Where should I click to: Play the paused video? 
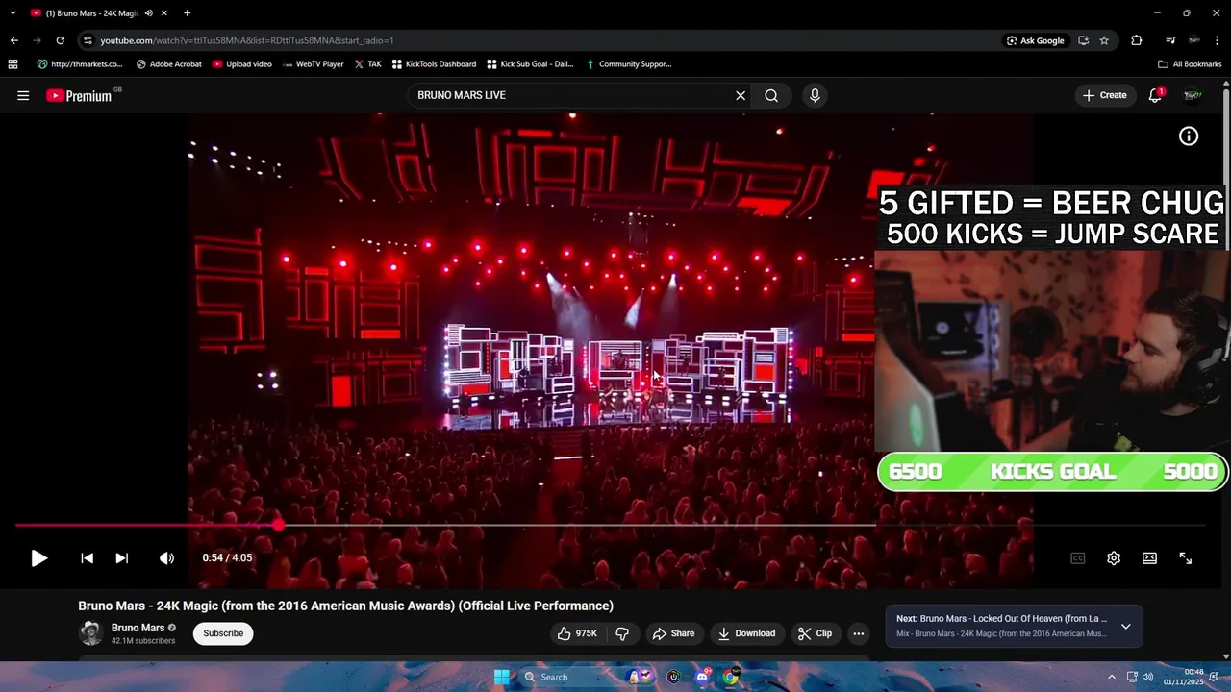click(38, 557)
